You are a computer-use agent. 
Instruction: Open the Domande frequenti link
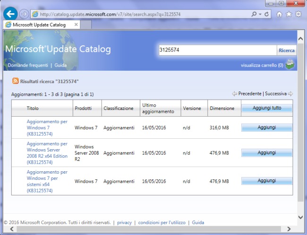[x=28, y=65]
